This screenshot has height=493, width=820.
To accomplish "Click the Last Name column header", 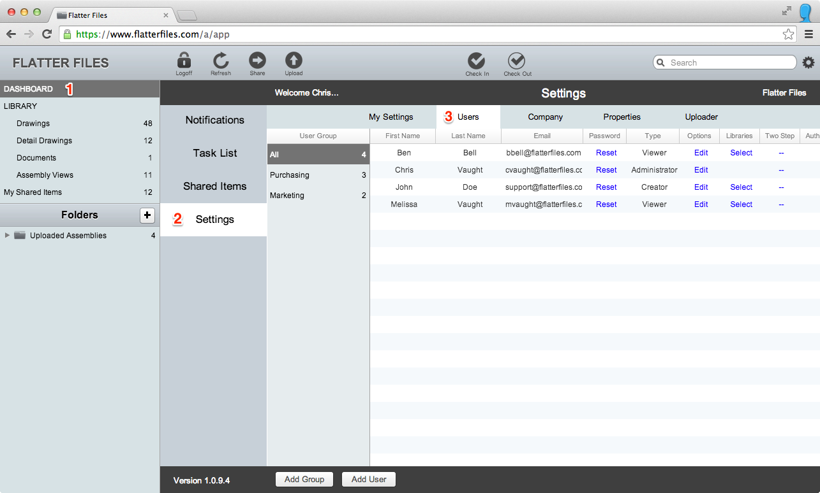I will 468,136.
